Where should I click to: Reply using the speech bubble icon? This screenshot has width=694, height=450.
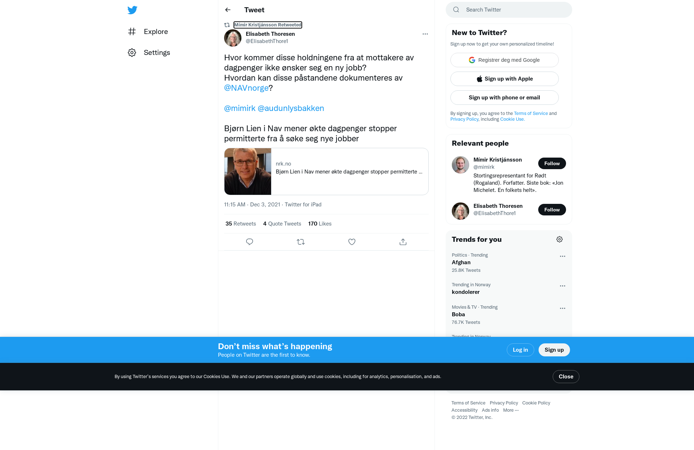click(249, 242)
